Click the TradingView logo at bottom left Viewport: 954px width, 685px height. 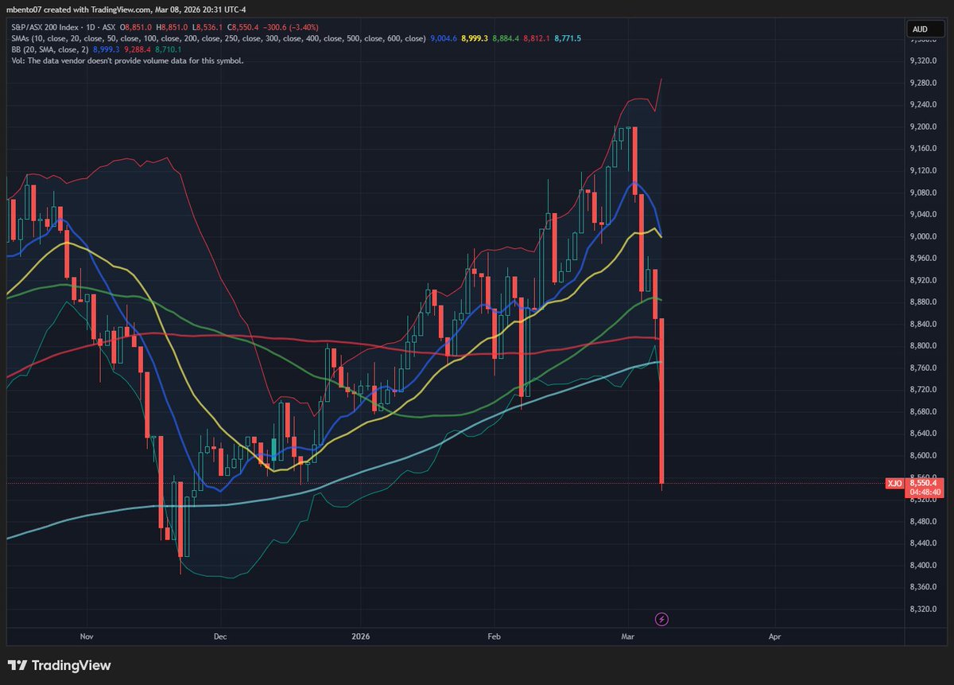pos(60,665)
